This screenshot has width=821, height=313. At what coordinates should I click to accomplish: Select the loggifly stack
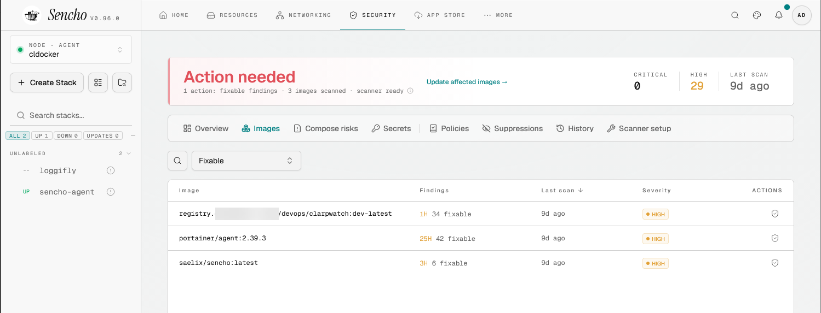(x=58, y=170)
